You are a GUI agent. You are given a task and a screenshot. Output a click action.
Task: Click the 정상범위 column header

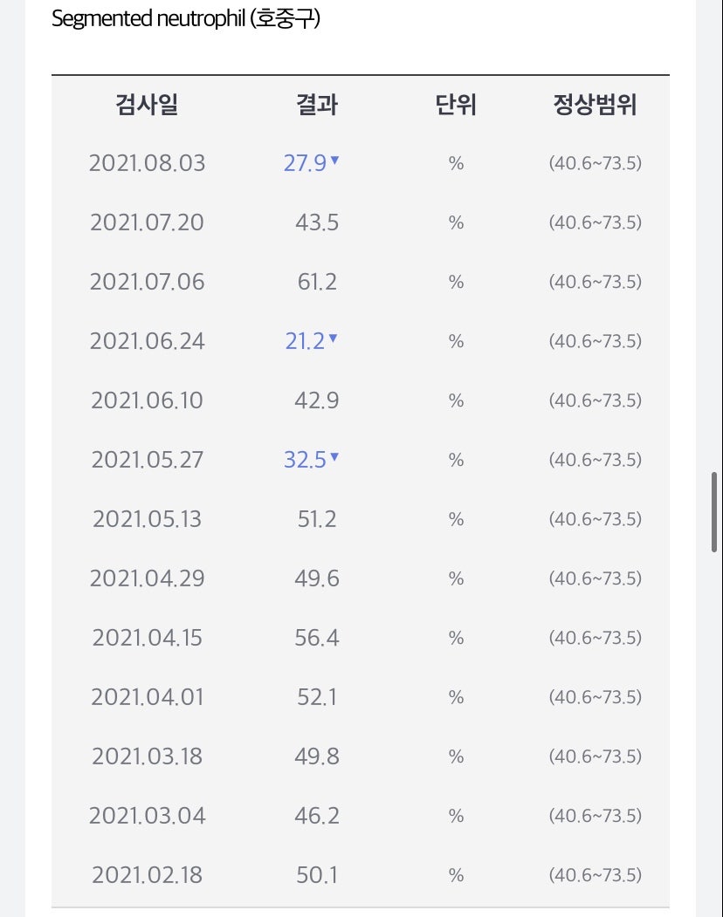(595, 105)
